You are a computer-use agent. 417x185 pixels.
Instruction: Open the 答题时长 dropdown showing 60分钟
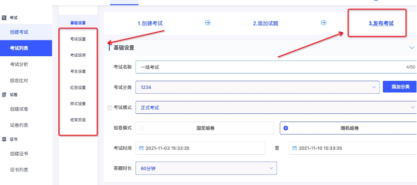pyautogui.click(x=206, y=168)
